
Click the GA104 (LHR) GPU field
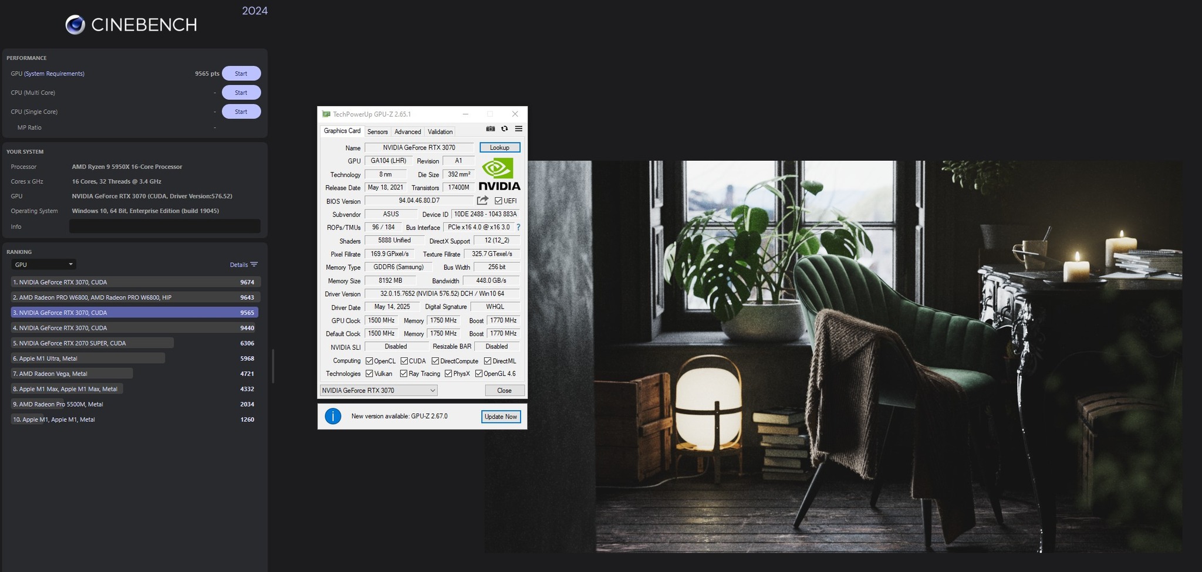389,161
